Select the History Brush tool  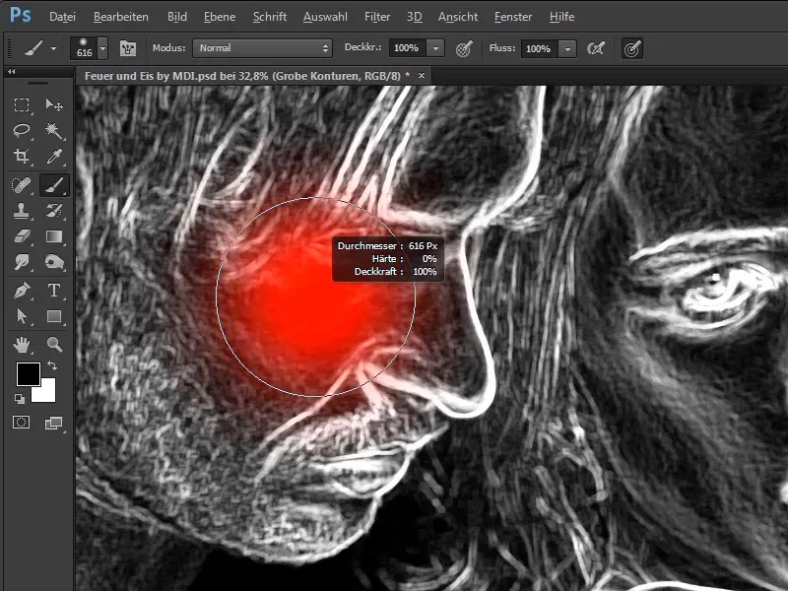tap(54, 211)
